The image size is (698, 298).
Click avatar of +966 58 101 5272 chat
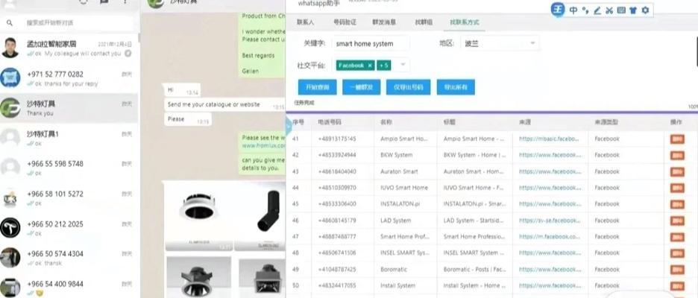point(10,197)
